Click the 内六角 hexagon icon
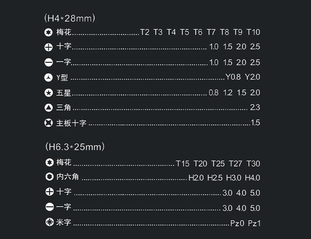311x239 pixels. pyautogui.click(x=50, y=177)
